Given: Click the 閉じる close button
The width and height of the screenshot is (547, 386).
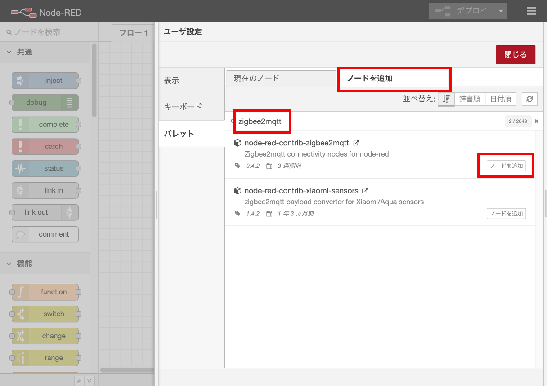Looking at the screenshot, I should 516,54.
